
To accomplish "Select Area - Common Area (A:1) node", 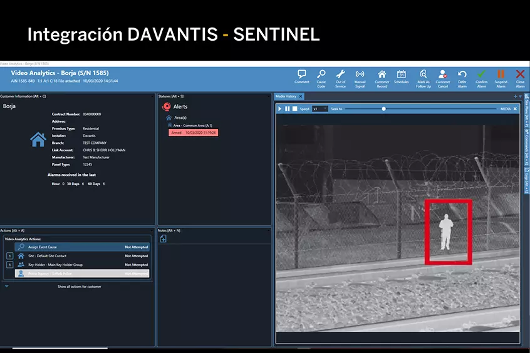I will click(193, 125).
